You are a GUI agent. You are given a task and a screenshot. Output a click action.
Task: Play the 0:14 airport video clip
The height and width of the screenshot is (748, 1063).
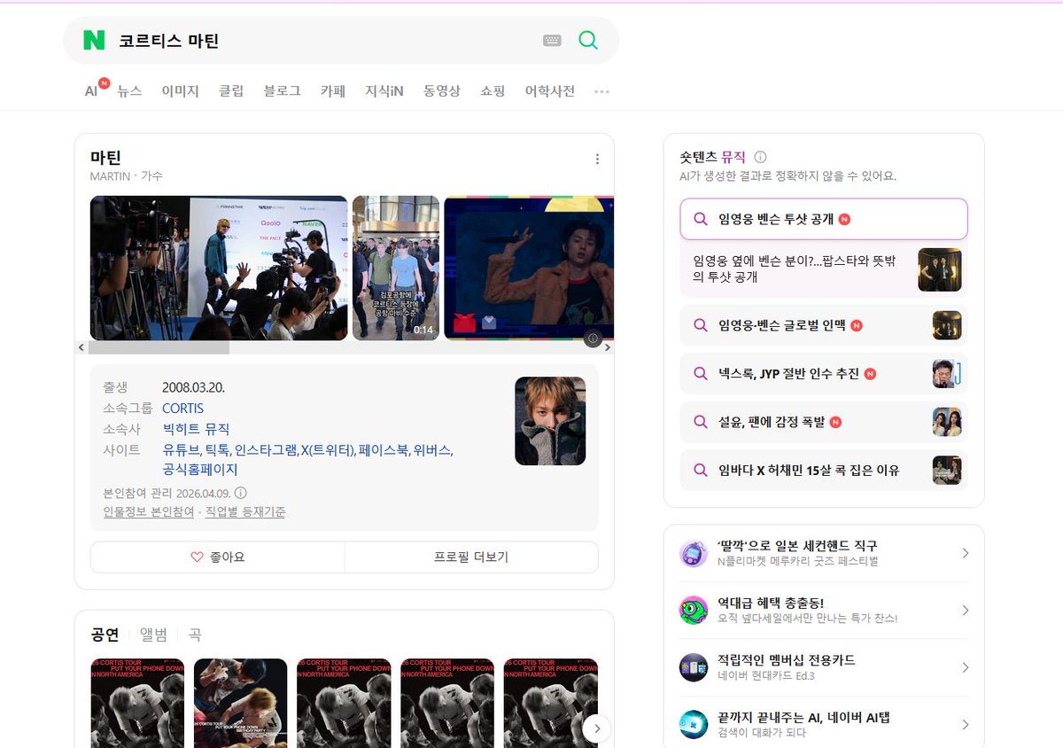click(396, 268)
